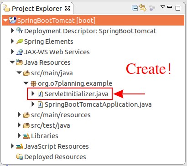The height and width of the screenshot is (166, 187).
Task: Click the JAX-WS Web Services icon
Action: click(20, 52)
